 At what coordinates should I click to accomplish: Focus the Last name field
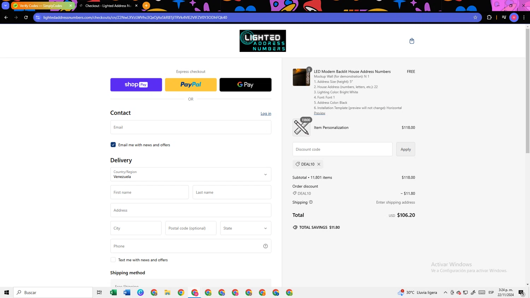click(x=232, y=192)
